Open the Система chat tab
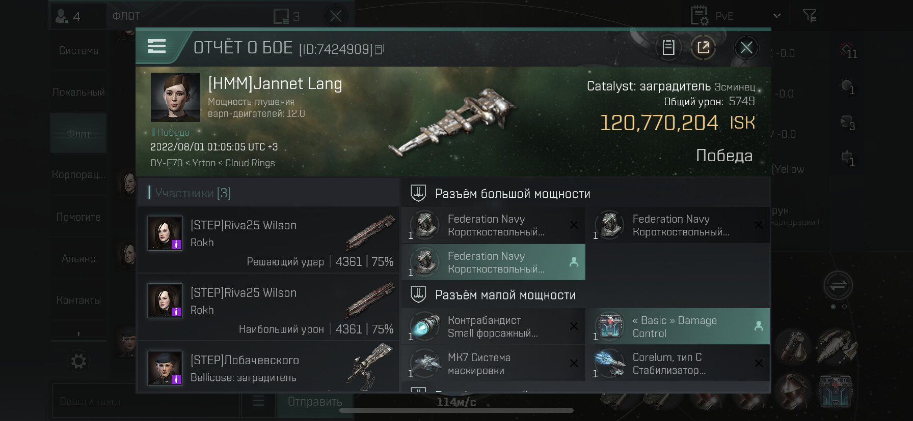Screen dimensions: 913x421 tap(78, 51)
